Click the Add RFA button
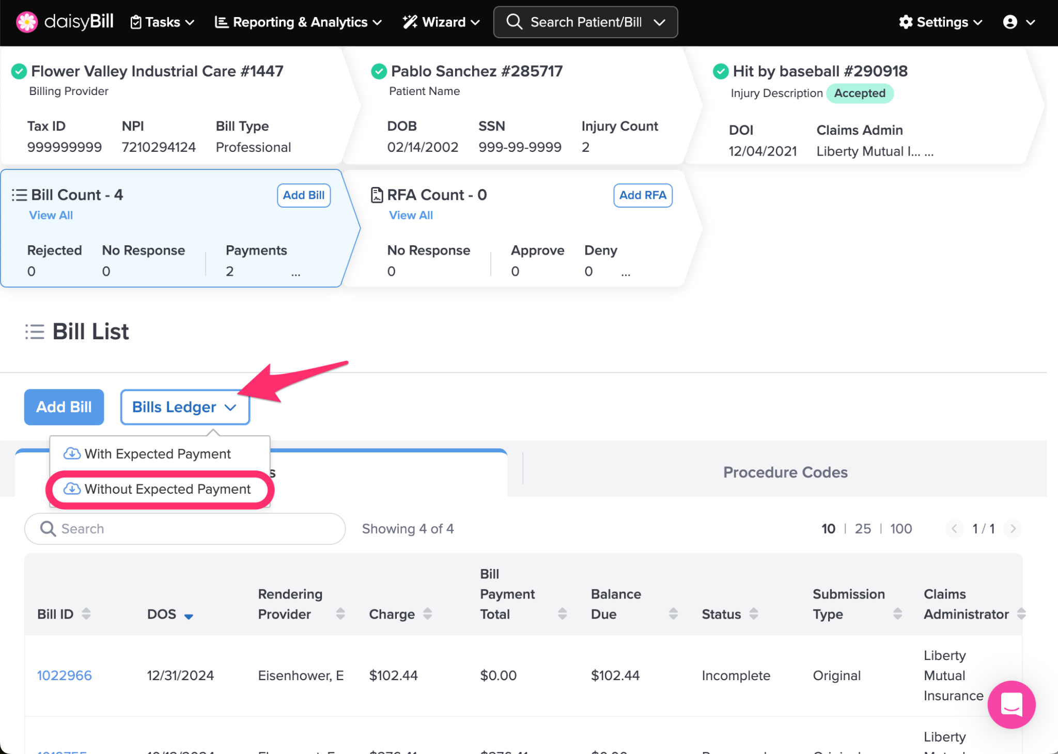 point(642,195)
